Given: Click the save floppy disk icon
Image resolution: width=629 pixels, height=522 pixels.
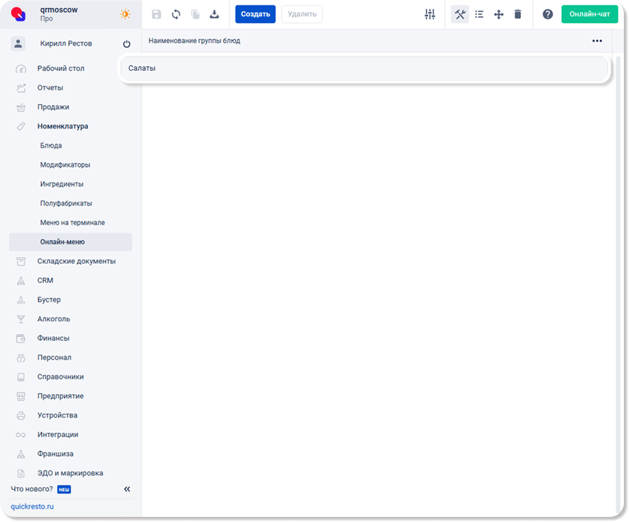Looking at the screenshot, I should pyautogui.click(x=157, y=14).
